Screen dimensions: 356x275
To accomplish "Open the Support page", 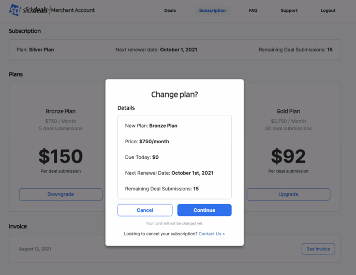I will [289, 10].
